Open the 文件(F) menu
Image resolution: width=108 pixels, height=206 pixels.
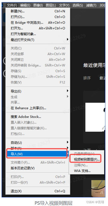coord(12,5)
